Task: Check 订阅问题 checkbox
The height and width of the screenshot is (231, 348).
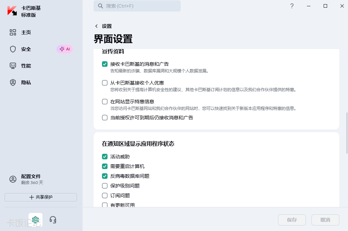Action: [x=105, y=196]
